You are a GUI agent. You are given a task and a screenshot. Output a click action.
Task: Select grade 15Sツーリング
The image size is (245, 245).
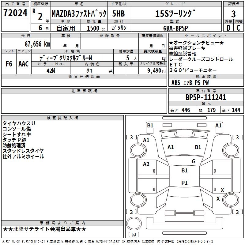(x=175, y=13)
